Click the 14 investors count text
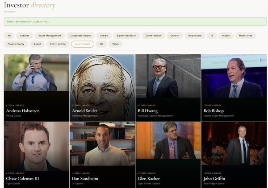Screen dimensions: 268x188 [9, 12]
